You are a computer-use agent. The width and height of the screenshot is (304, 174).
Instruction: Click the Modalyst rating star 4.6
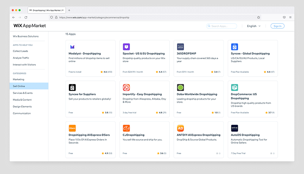tap(101, 72)
